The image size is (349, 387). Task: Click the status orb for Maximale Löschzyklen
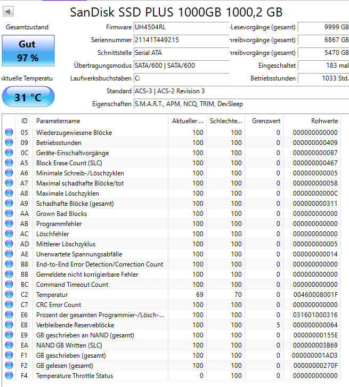pyautogui.click(x=9, y=193)
